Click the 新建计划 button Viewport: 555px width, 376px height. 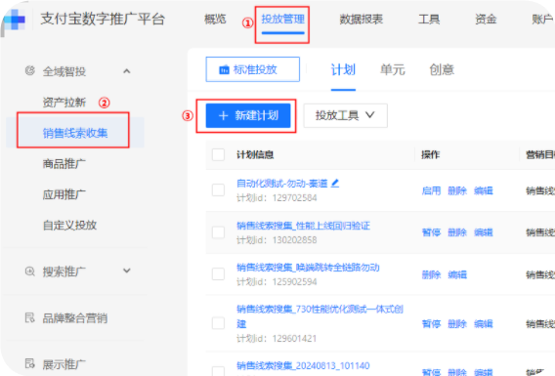click(x=248, y=115)
